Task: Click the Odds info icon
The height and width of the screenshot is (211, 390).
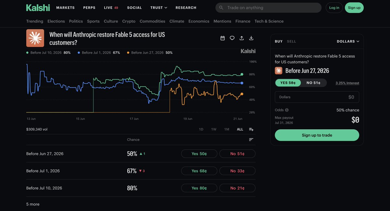Action: coord(287,110)
